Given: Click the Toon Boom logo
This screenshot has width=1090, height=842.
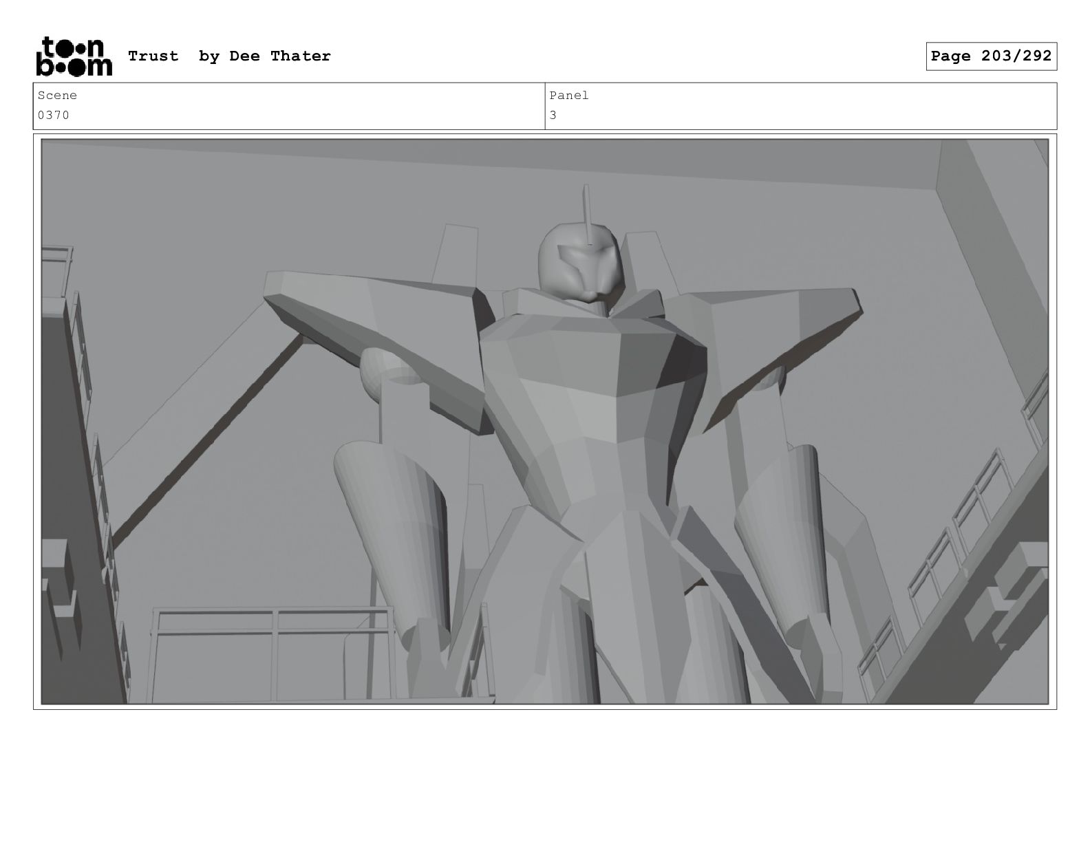Looking at the screenshot, I should (74, 56).
